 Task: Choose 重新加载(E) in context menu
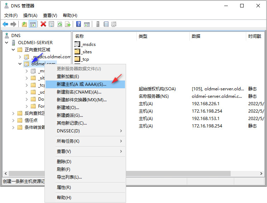(85, 77)
